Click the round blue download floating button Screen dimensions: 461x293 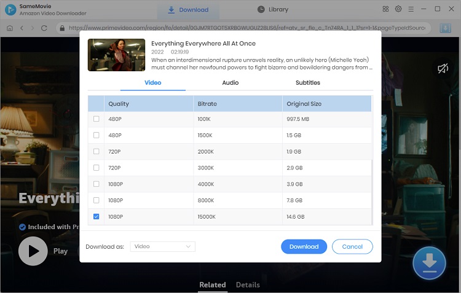[429, 263]
